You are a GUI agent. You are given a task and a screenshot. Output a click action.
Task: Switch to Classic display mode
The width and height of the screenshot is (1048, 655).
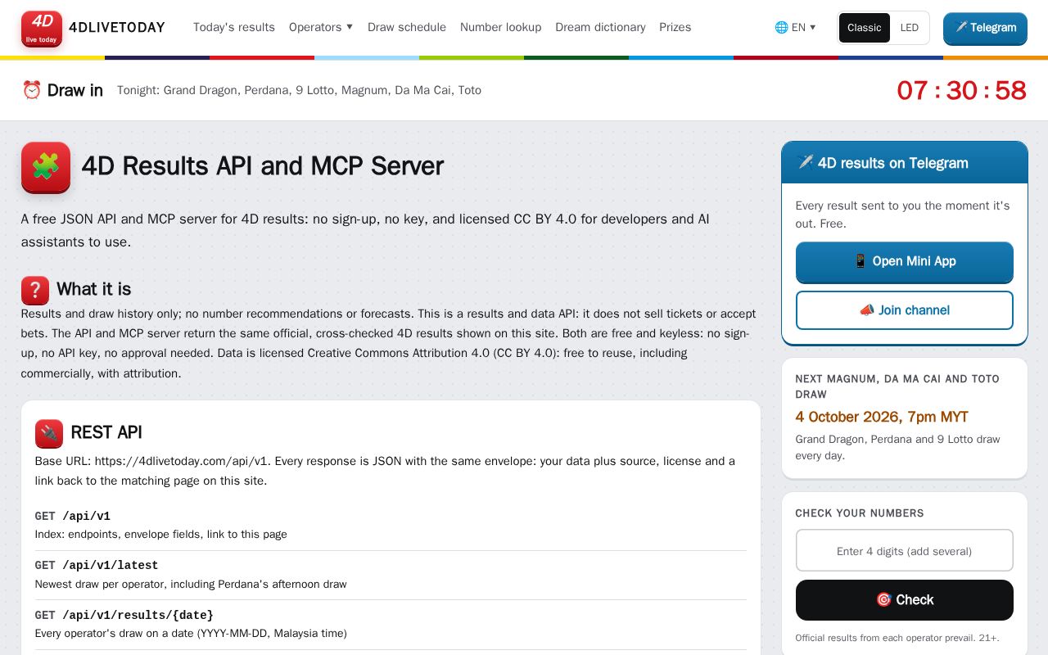pos(864,28)
